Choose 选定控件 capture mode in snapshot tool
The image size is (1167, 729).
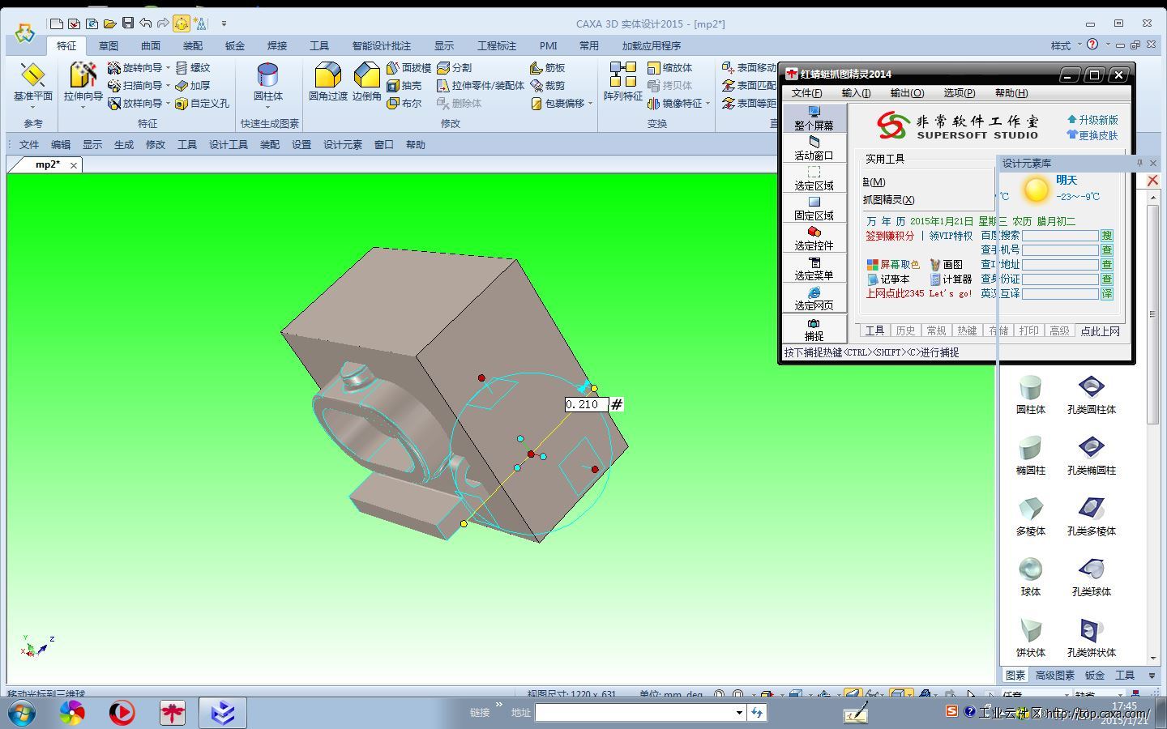(814, 238)
